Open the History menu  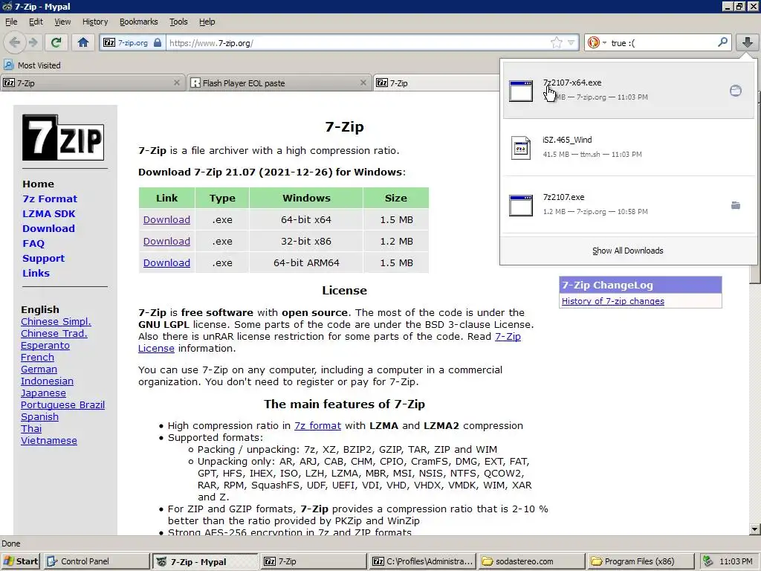pos(95,22)
